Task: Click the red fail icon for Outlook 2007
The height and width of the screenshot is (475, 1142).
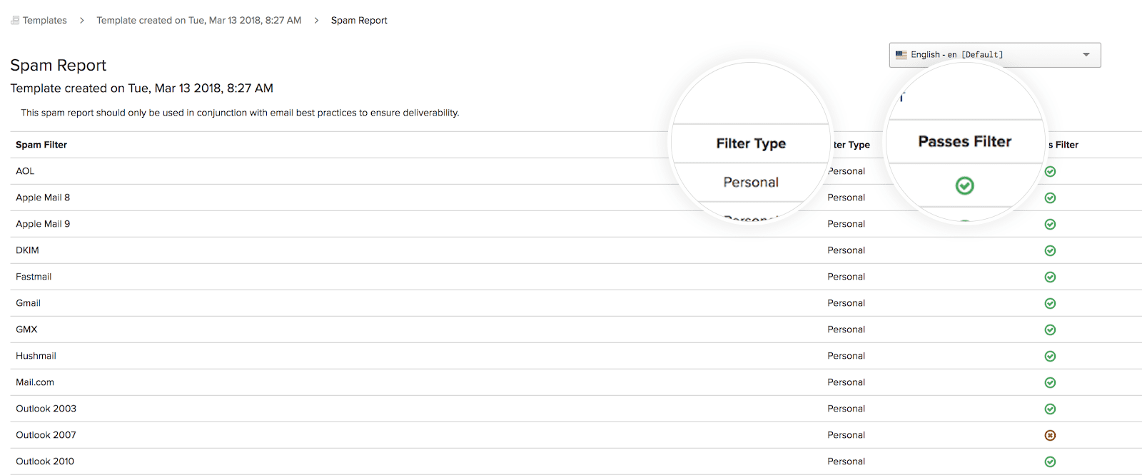Action: 1050,435
